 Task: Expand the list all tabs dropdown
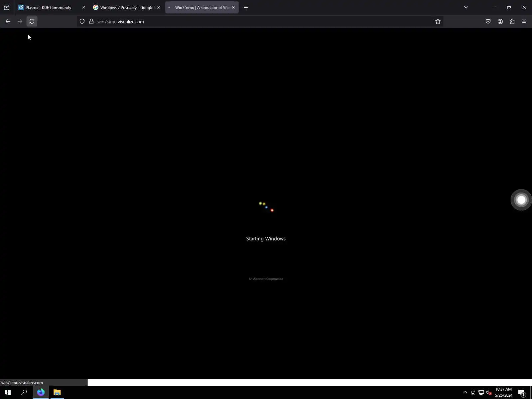(x=466, y=7)
